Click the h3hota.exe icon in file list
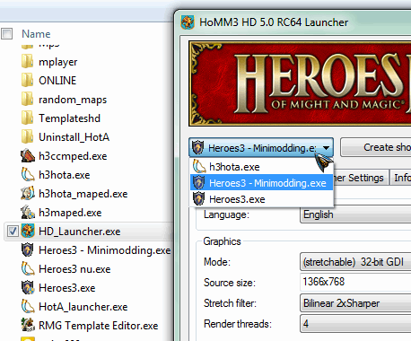Viewport: 411px width, 341px height. (28, 175)
